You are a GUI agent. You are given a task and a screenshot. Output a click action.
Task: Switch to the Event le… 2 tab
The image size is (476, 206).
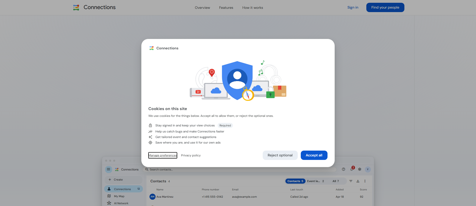click(x=315, y=181)
